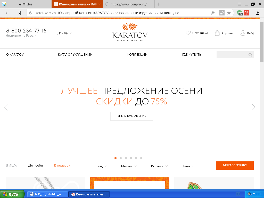Expand the Металл filter dropdown
This screenshot has width=264, height=198.
(x=129, y=166)
